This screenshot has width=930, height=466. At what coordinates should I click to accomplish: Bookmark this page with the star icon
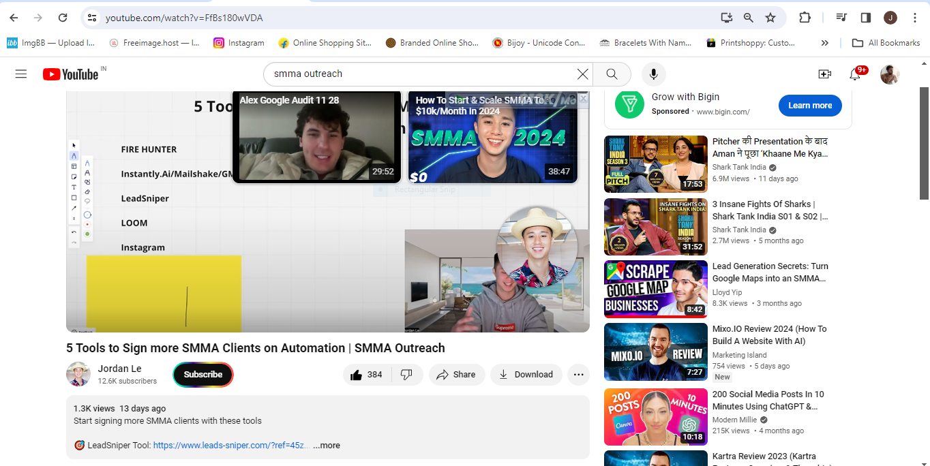[770, 18]
